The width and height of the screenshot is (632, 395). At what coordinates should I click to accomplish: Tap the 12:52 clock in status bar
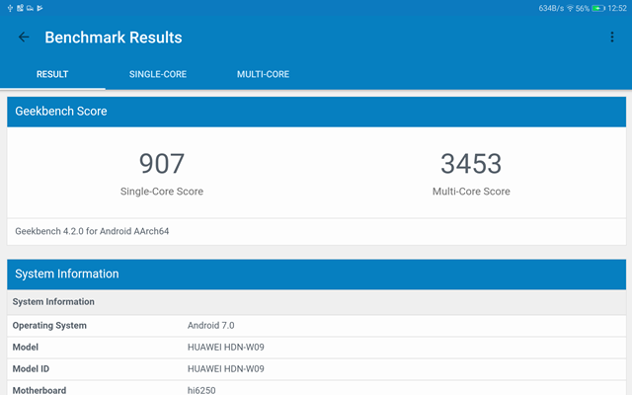pyautogui.click(x=617, y=9)
